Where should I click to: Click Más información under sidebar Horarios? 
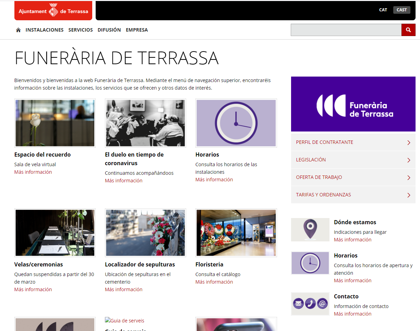352,281
